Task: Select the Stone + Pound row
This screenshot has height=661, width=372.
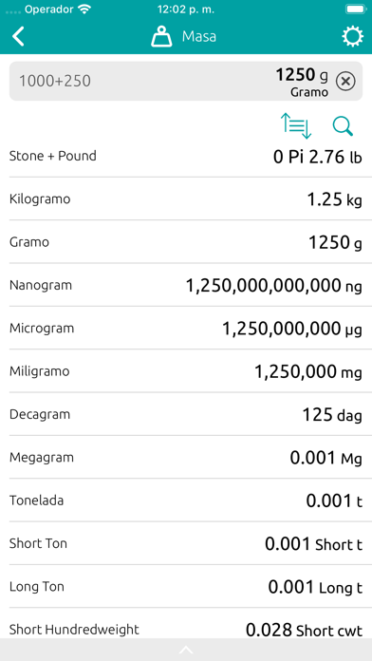Action: click(x=186, y=157)
